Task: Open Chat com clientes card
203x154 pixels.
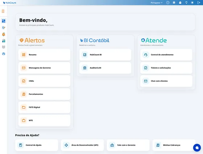Action: [166, 81]
